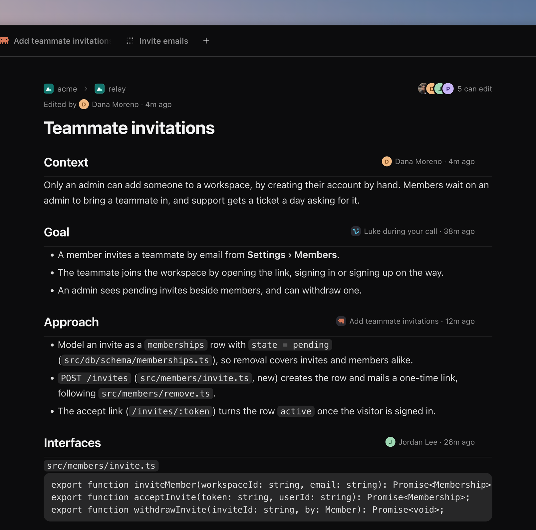Click the Context paragraph about admins adding someone
The width and height of the screenshot is (536, 530).
click(266, 193)
